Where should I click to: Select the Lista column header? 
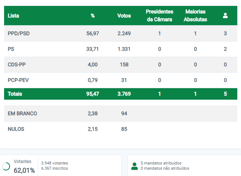tap(13, 16)
